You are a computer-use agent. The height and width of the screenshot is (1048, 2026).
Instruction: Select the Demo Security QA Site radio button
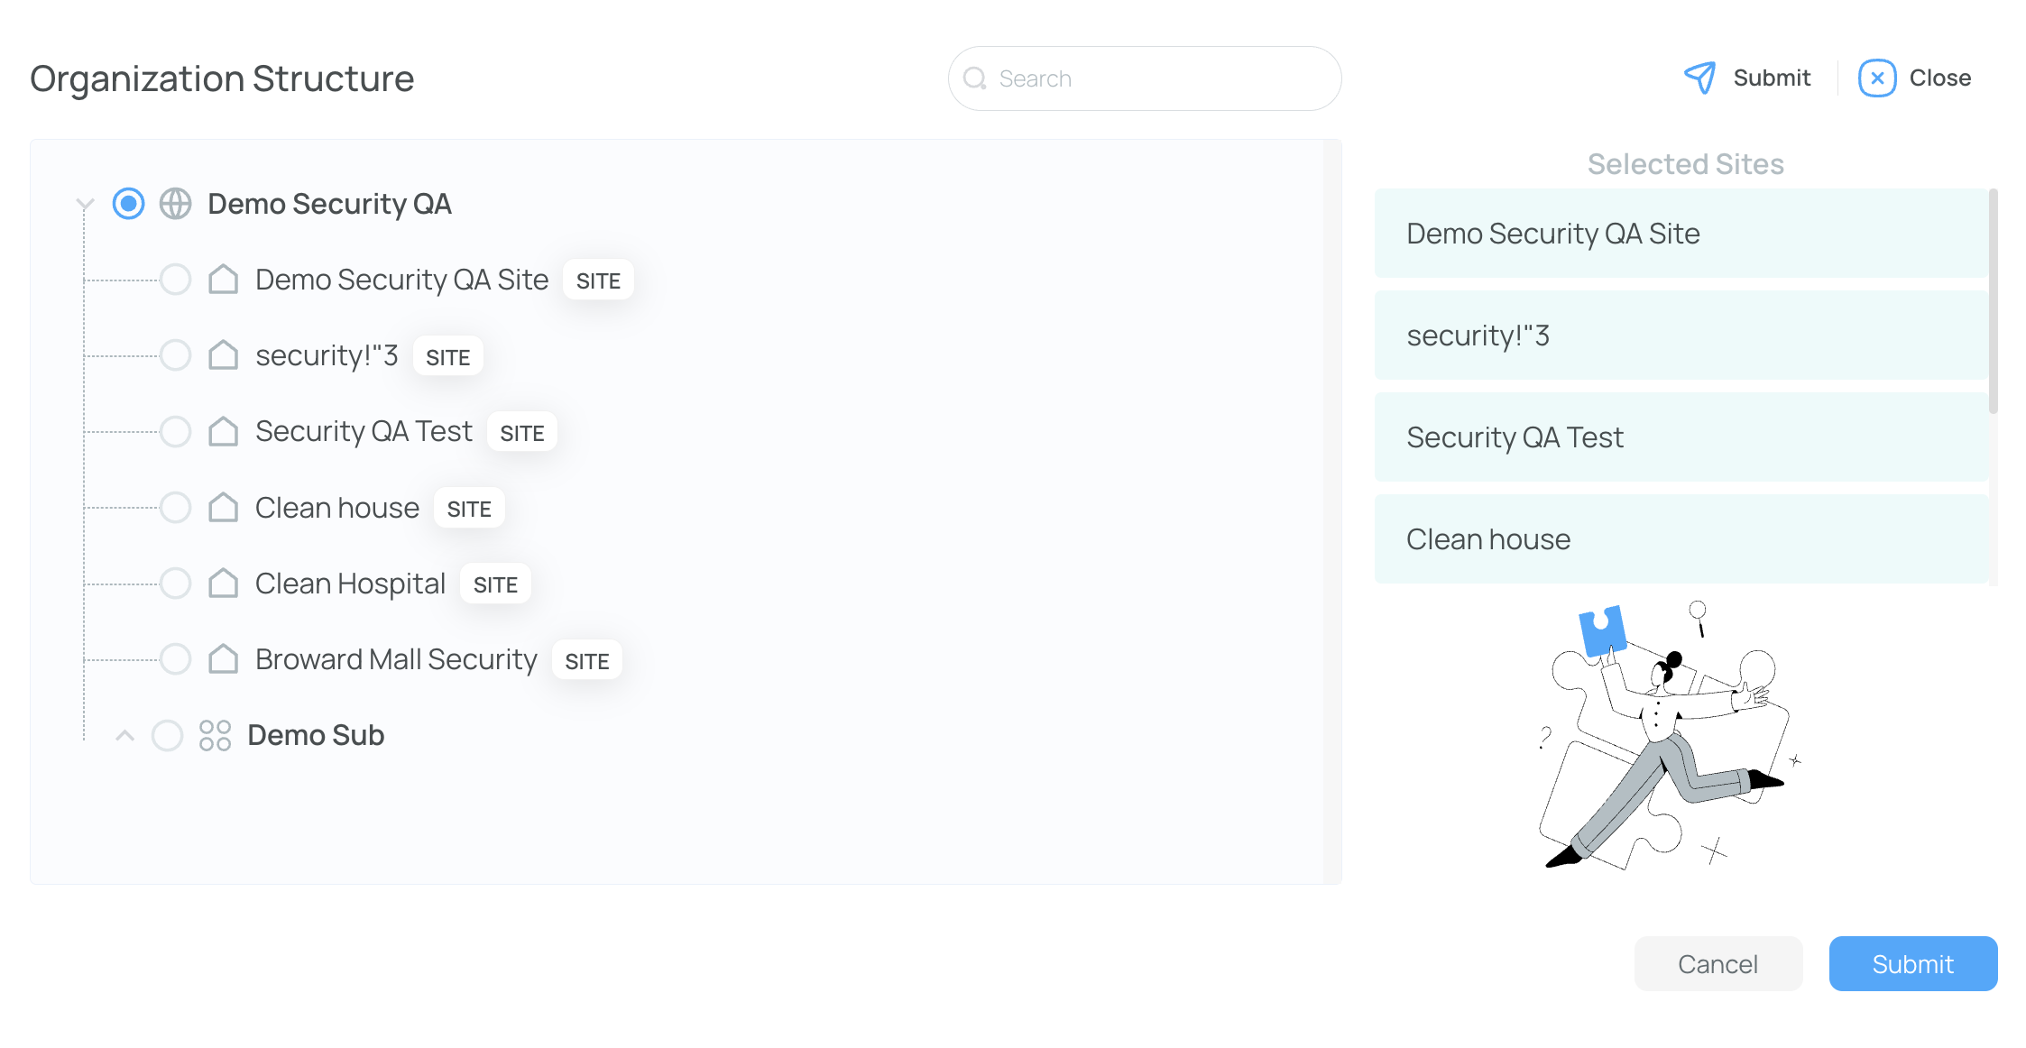pyautogui.click(x=175, y=280)
